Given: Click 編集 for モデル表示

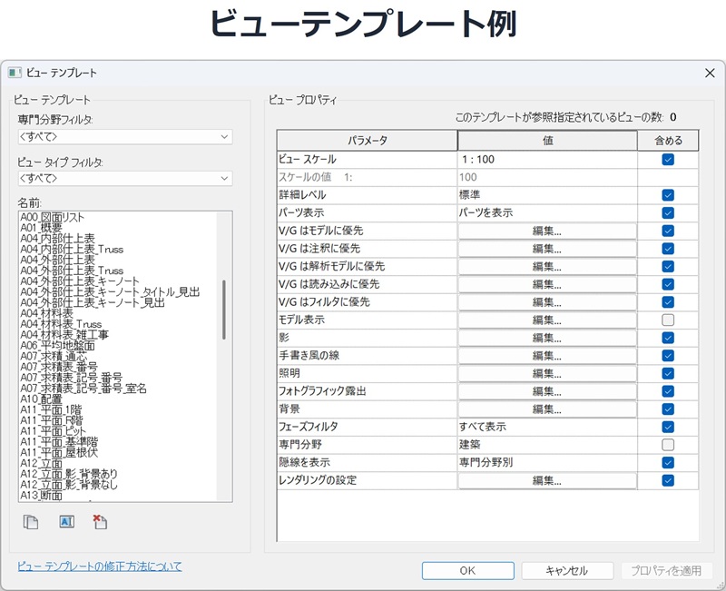Looking at the screenshot, I should (x=547, y=320).
